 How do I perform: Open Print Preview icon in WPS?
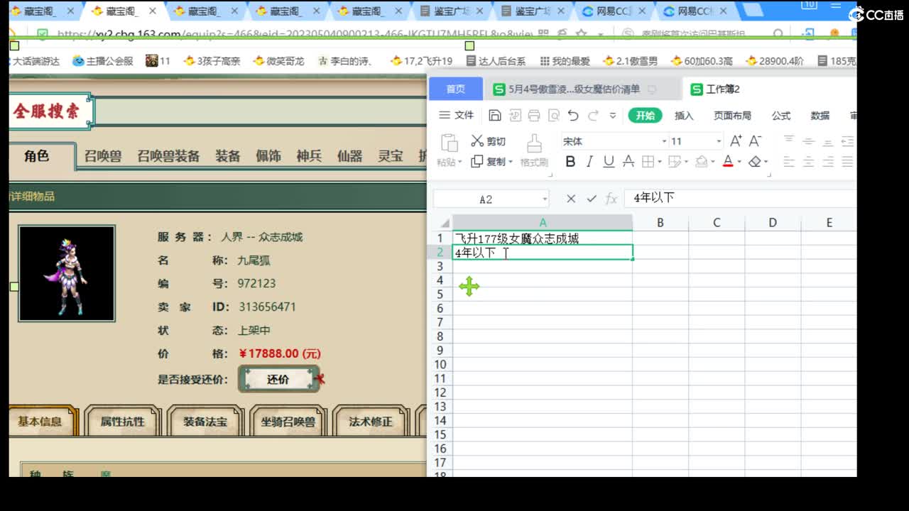point(553,116)
